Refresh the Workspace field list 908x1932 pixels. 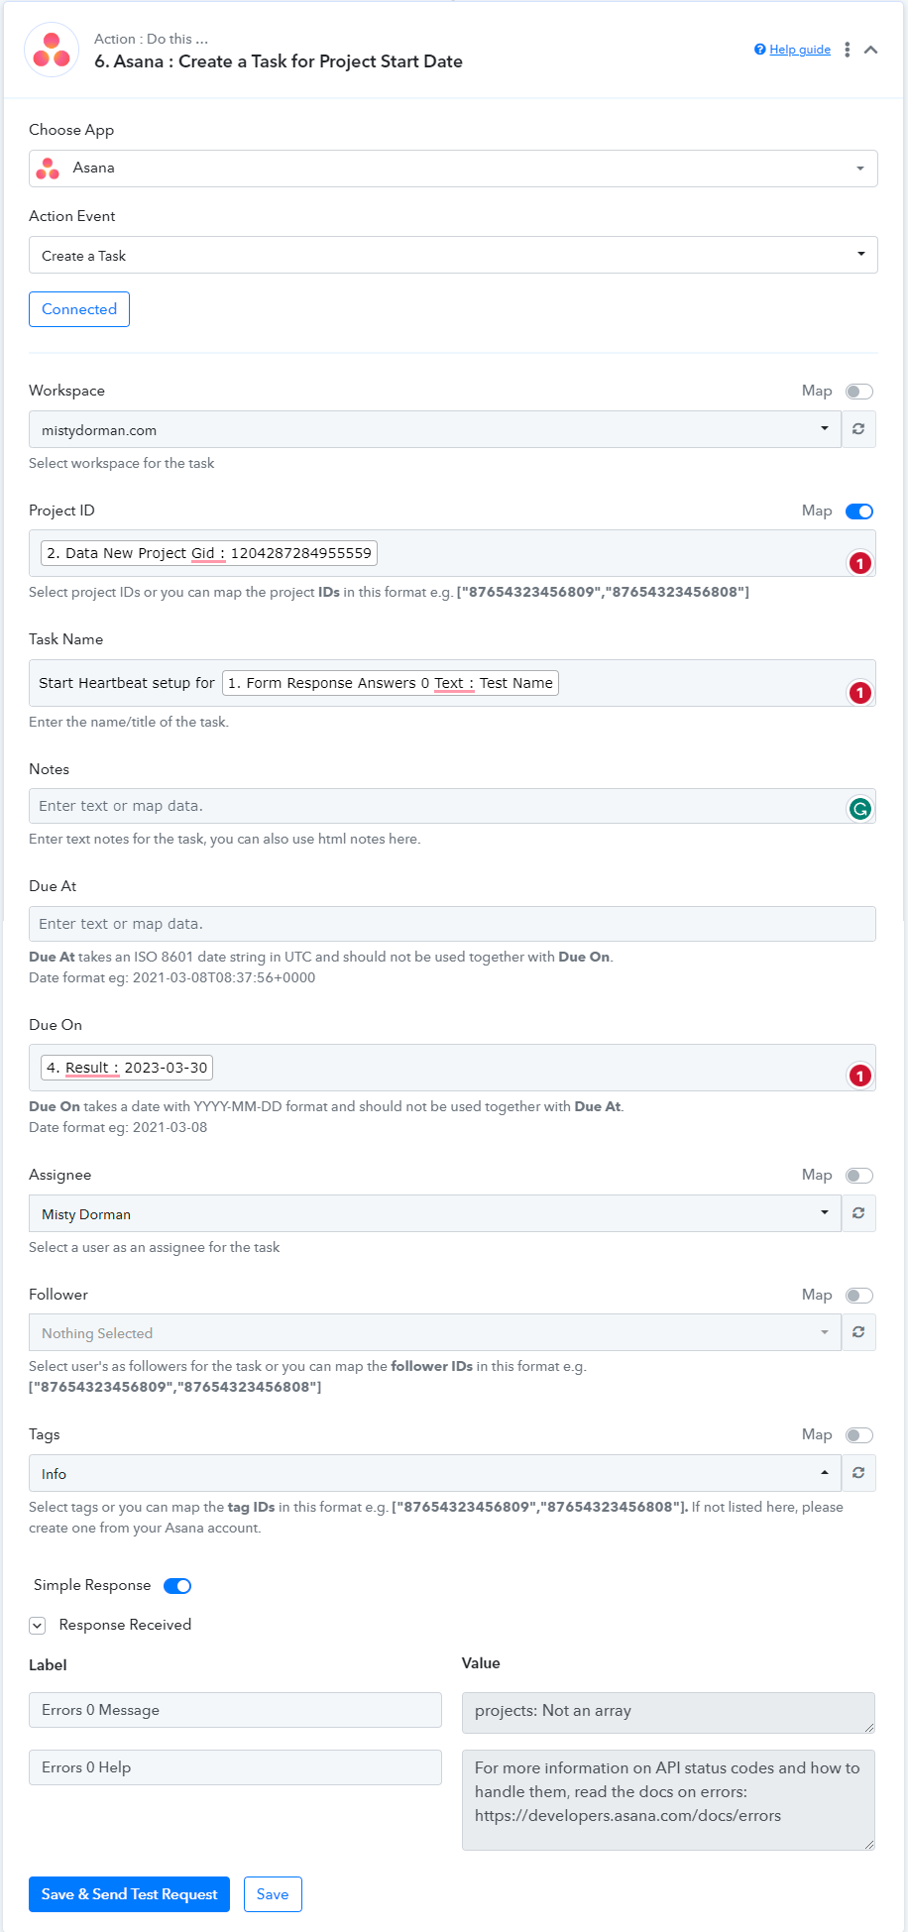click(858, 429)
